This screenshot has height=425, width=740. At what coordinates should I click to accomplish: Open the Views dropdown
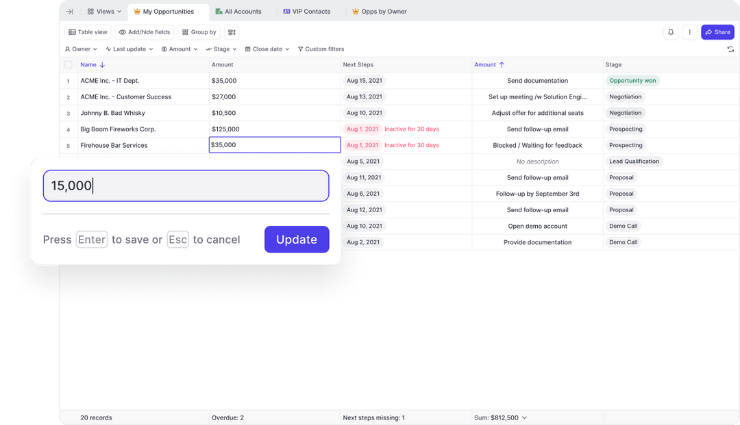click(x=104, y=11)
